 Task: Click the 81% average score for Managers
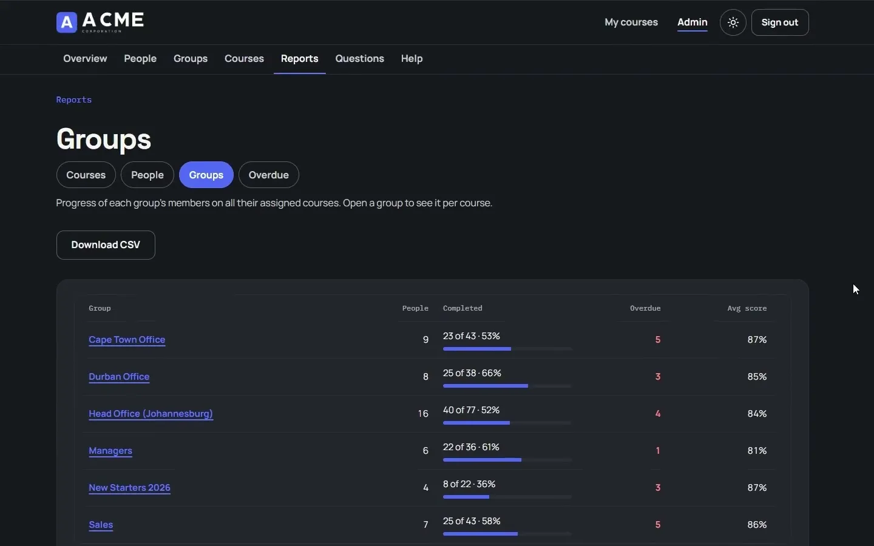pyautogui.click(x=757, y=451)
